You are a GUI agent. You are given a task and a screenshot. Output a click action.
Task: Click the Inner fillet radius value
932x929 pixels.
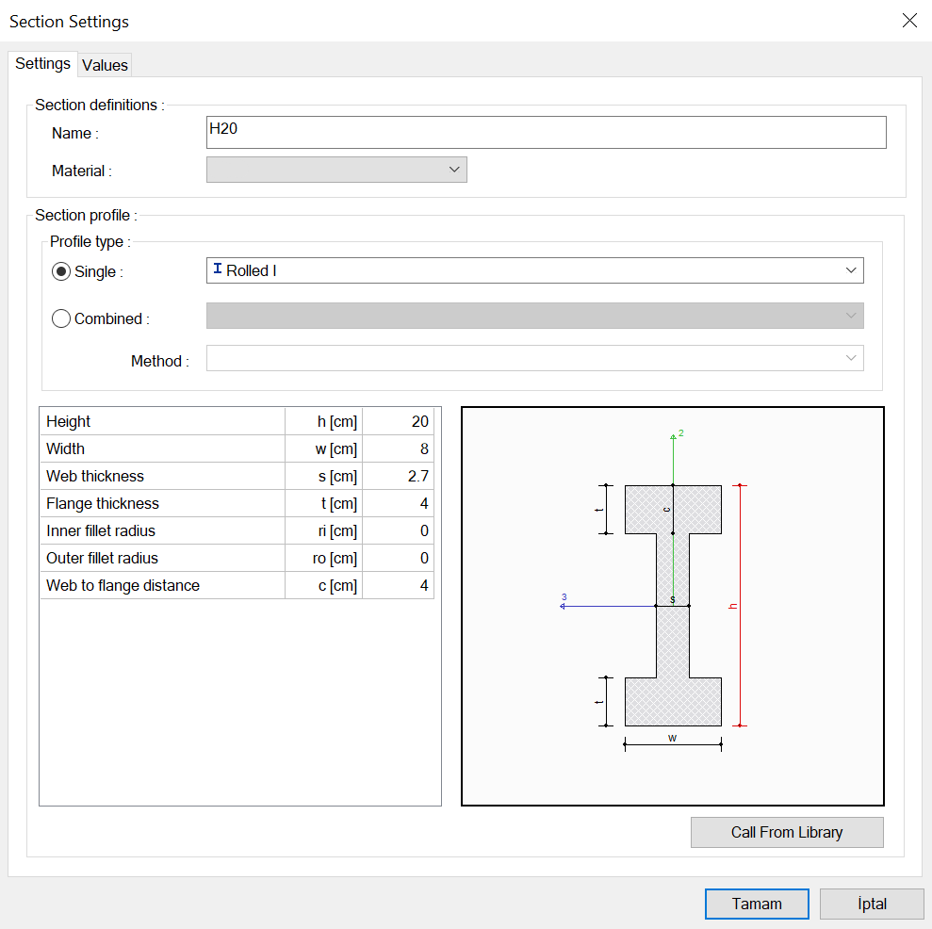tap(399, 530)
